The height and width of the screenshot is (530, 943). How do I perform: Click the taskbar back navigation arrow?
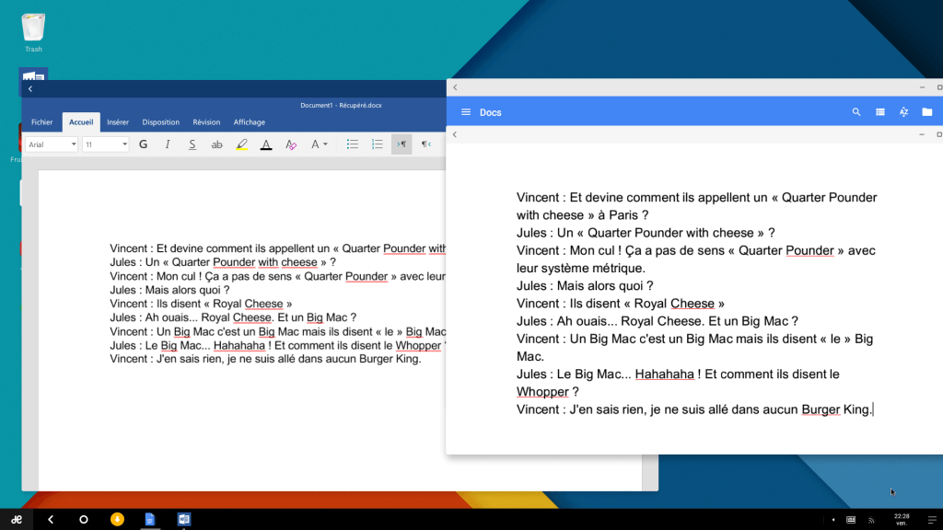click(51, 519)
